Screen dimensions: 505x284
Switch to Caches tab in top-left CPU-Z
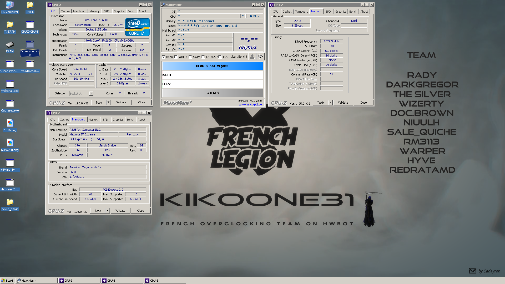pyautogui.click(x=65, y=11)
